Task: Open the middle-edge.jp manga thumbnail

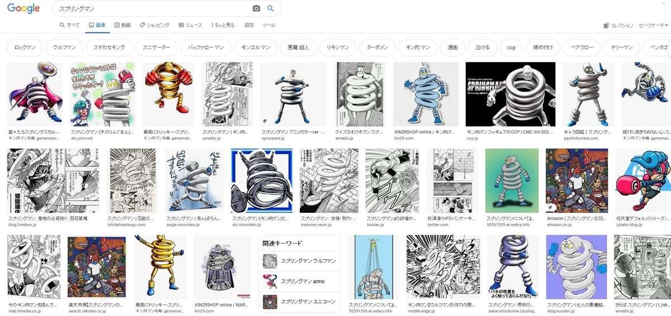Action: pyautogui.click(x=442, y=267)
